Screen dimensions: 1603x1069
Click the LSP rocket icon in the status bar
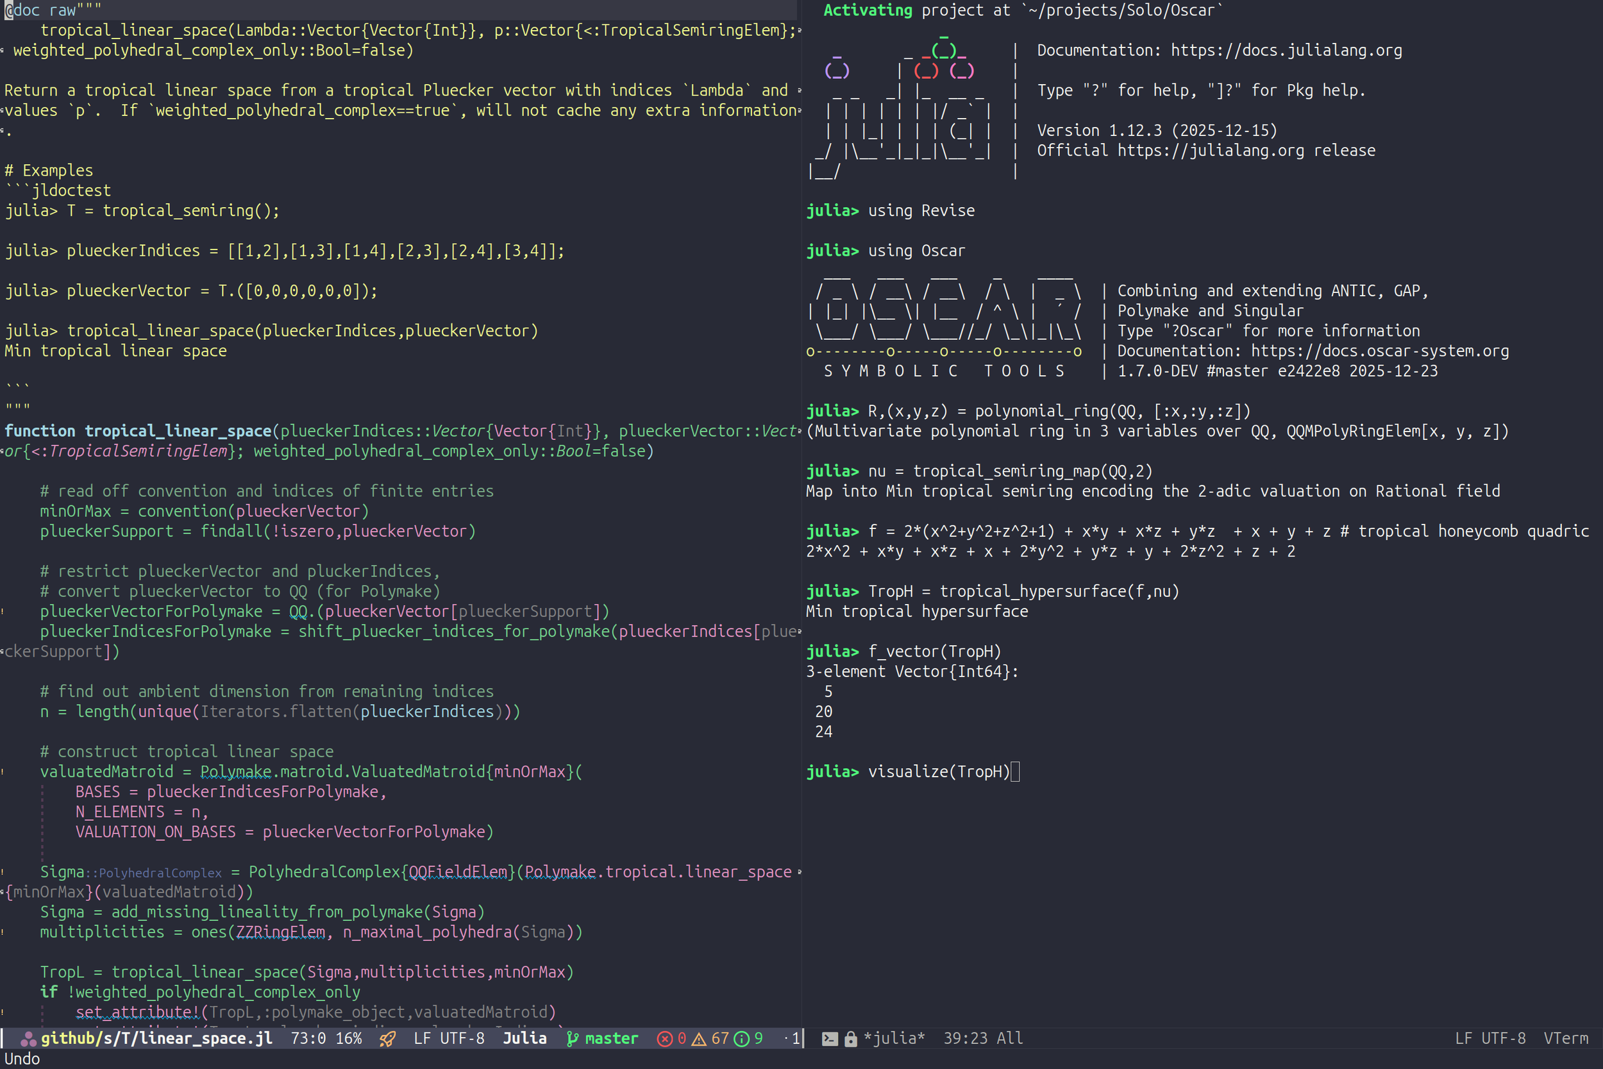click(387, 1038)
